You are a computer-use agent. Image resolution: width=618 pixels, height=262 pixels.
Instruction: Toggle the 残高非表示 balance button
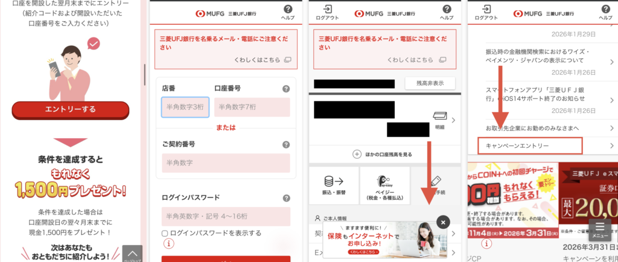[x=429, y=83]
